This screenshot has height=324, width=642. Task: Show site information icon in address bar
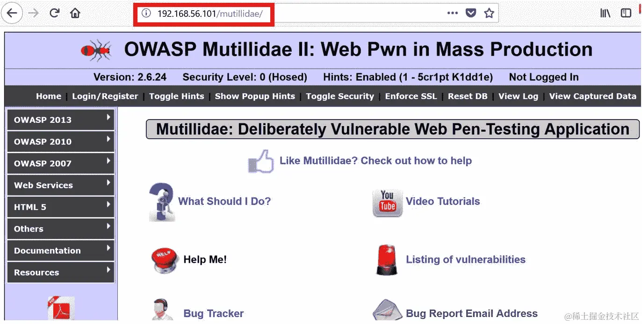pos(146,14)
